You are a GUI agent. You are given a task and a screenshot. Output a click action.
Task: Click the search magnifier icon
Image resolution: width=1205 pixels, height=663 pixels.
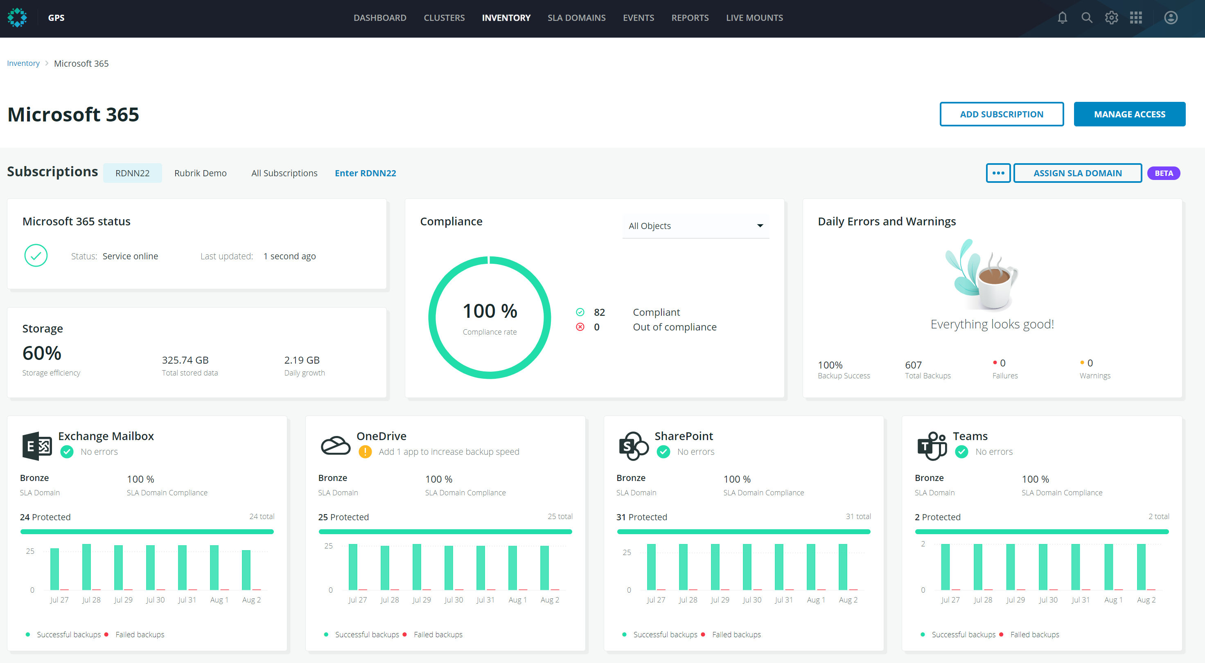[1087, 18]
